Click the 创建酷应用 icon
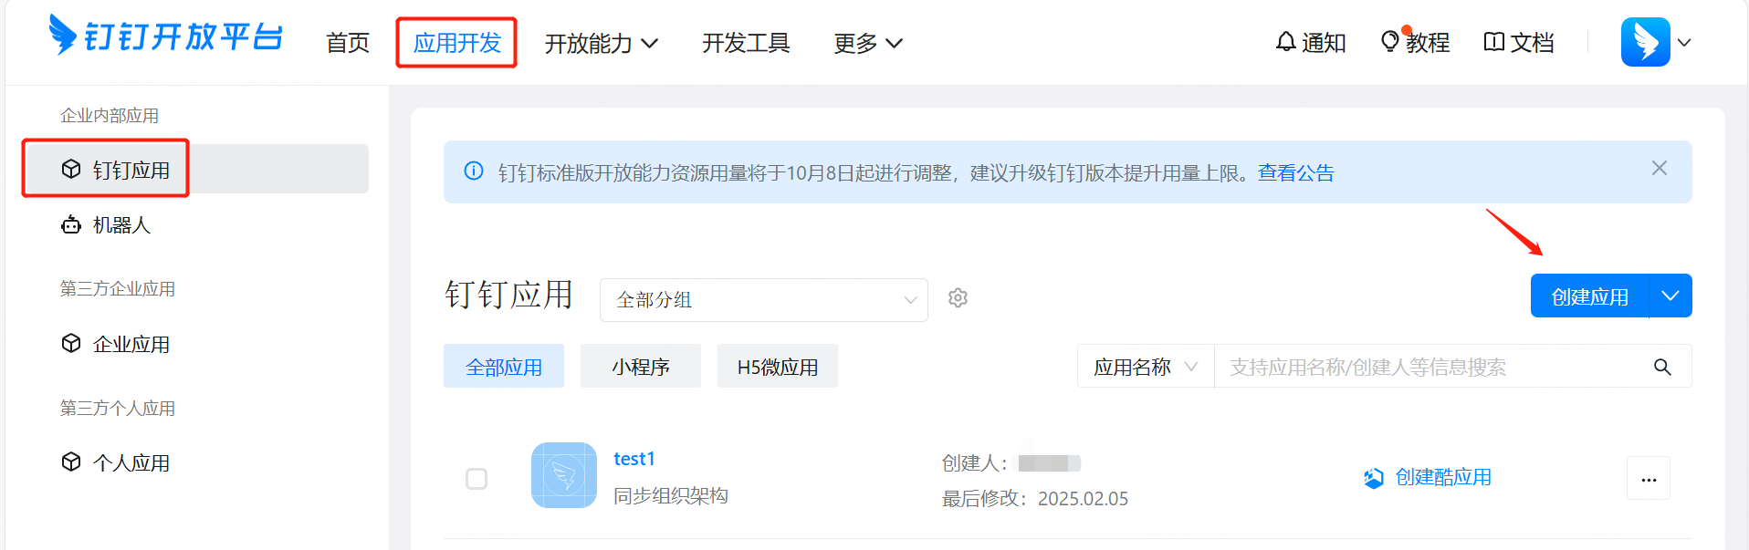This screenshot has height=550, width=1749. click(x=1373, y=478)
